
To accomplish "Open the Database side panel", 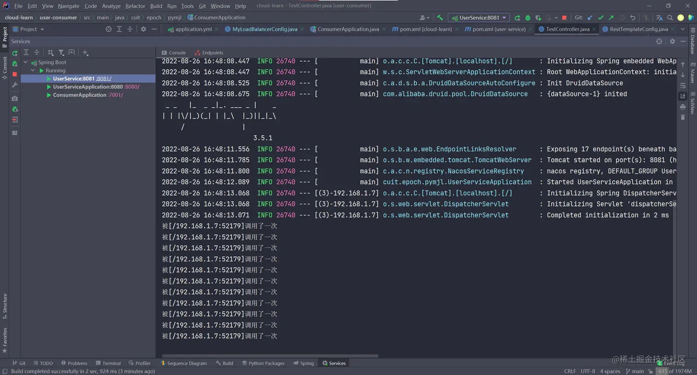I will pyautogui.click(x=692, y=40).
